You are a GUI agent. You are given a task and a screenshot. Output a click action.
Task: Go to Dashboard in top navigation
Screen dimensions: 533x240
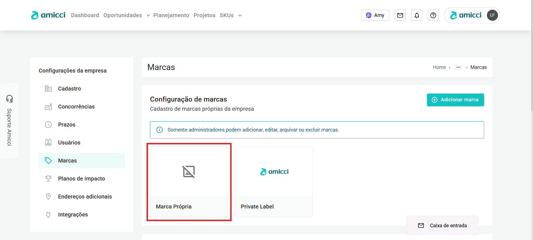click(x=85, y=15)
